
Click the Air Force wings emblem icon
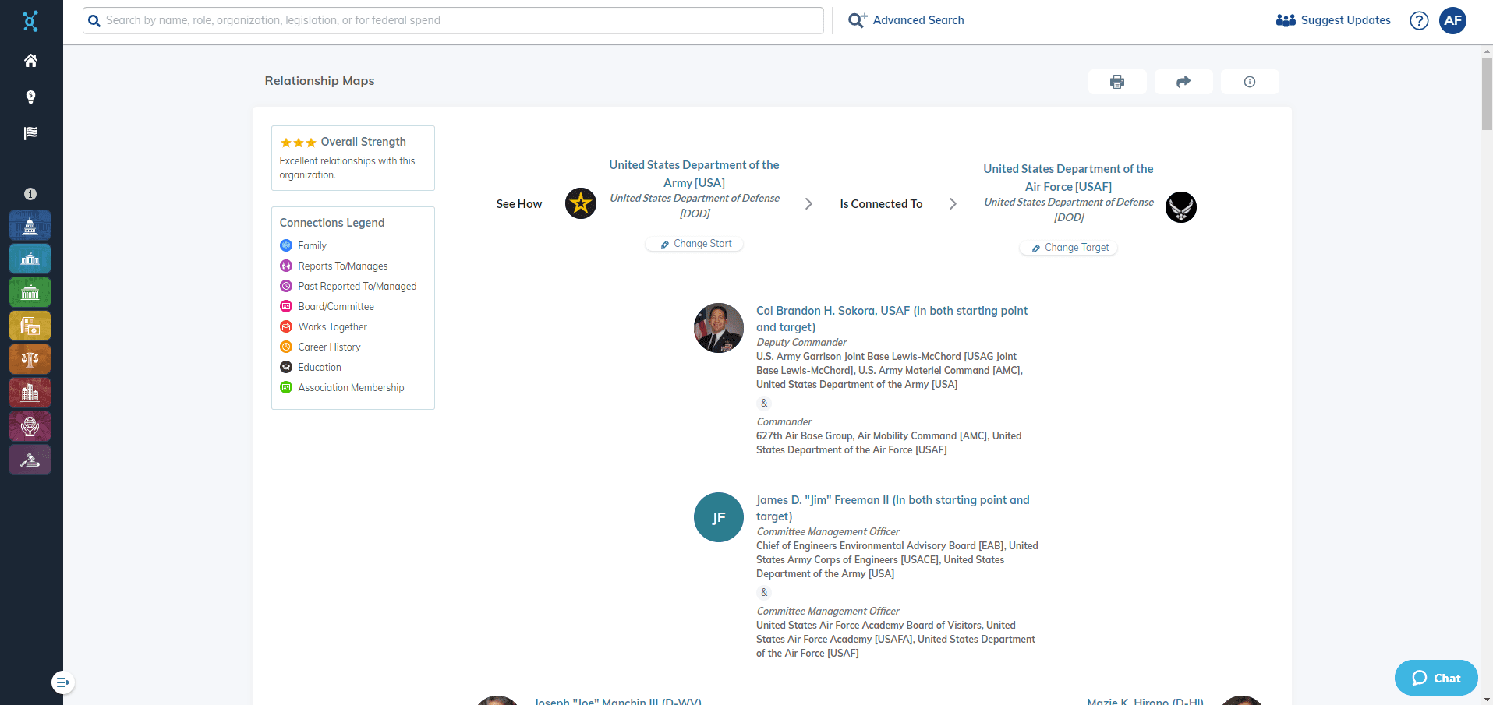click(1181, 207)
